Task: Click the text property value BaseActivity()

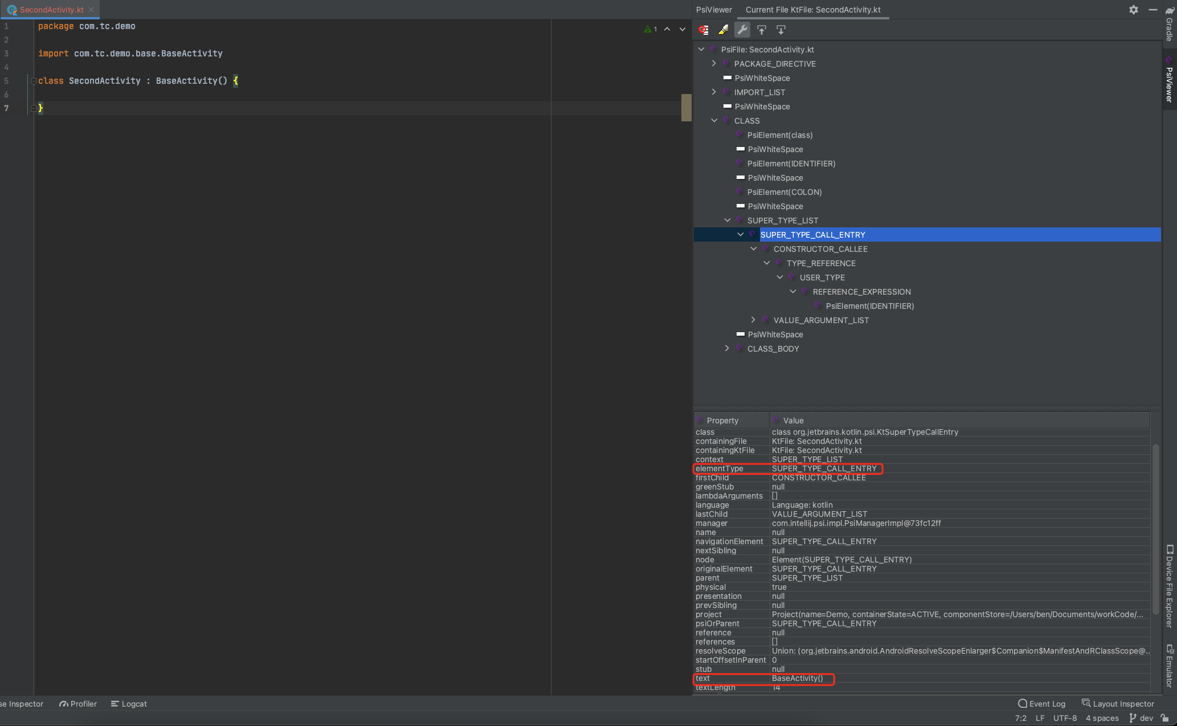Action: [798, 678]
